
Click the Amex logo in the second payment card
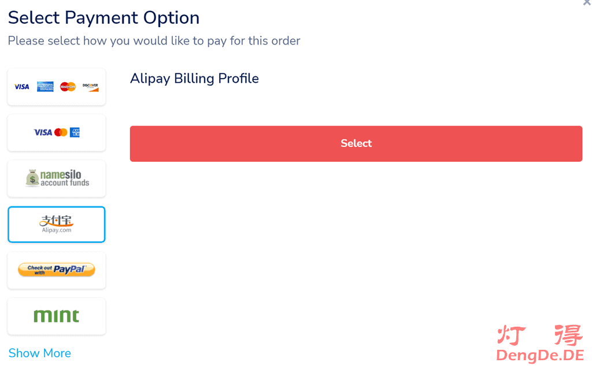75,132
